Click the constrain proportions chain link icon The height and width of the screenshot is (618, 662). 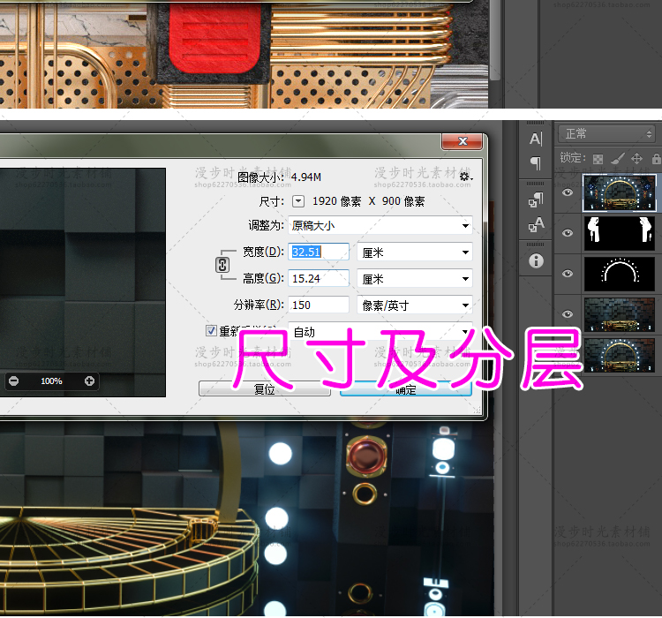coord(223,265)
